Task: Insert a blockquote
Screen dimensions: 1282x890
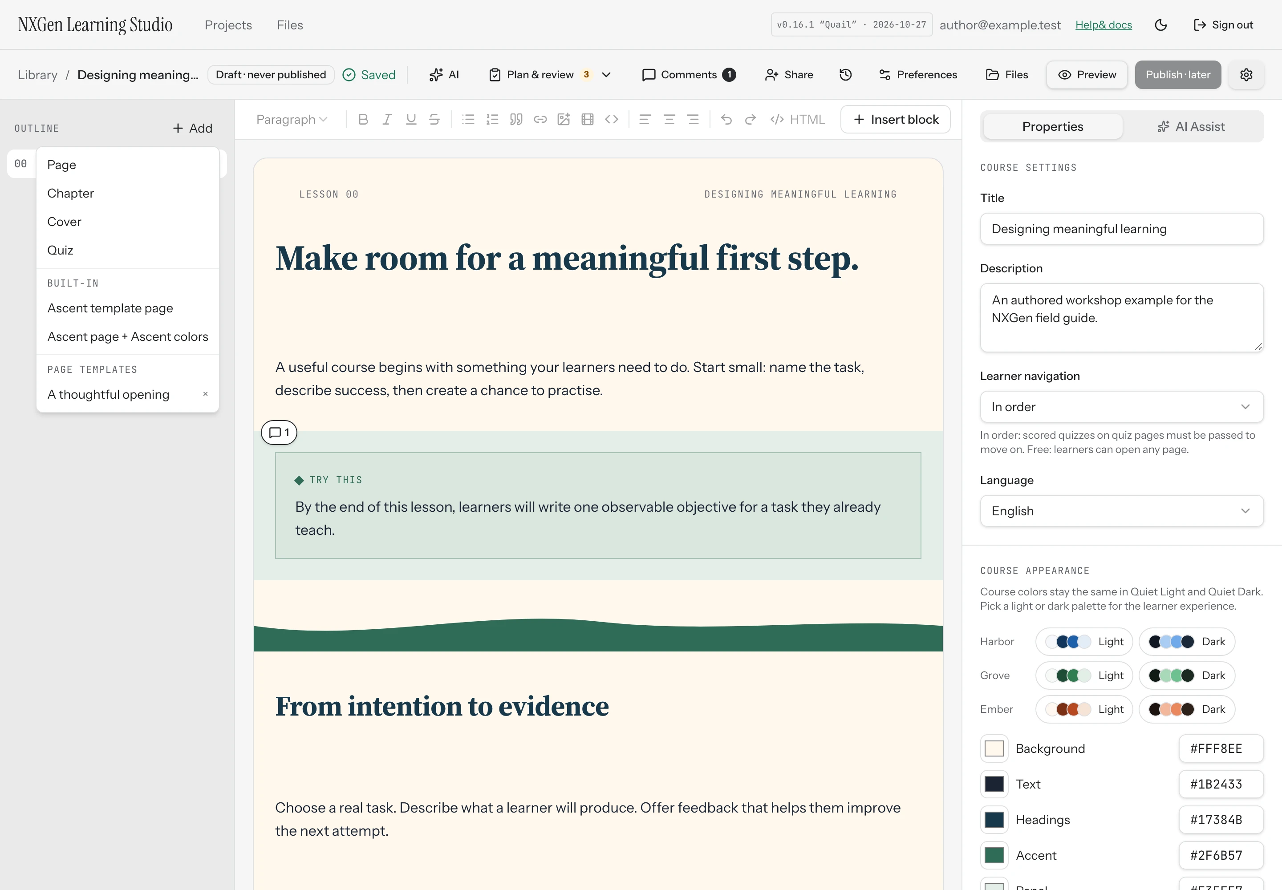Action: [x=516, y=119]
